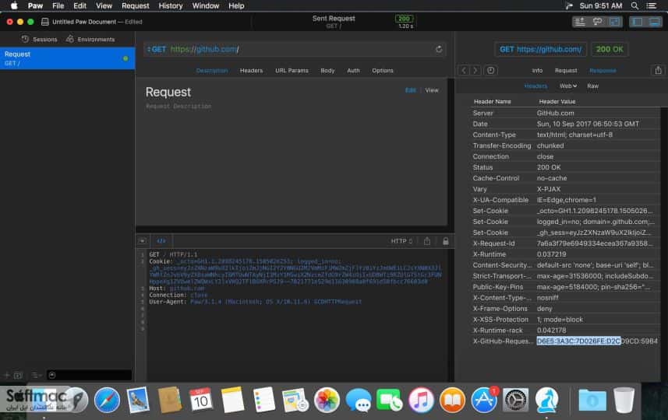Click Edit mode for description

tap(410, 90)
